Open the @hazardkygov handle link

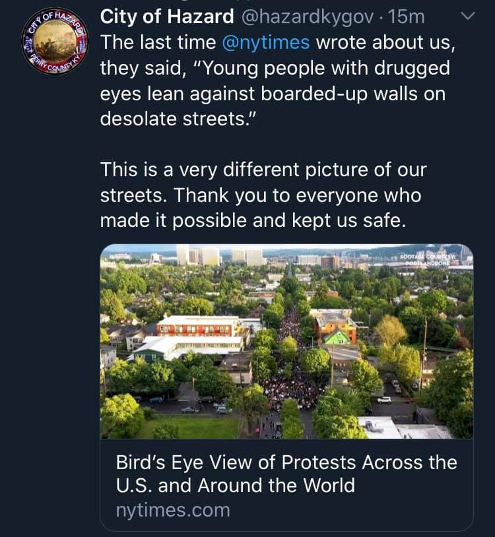click(302, 16)
